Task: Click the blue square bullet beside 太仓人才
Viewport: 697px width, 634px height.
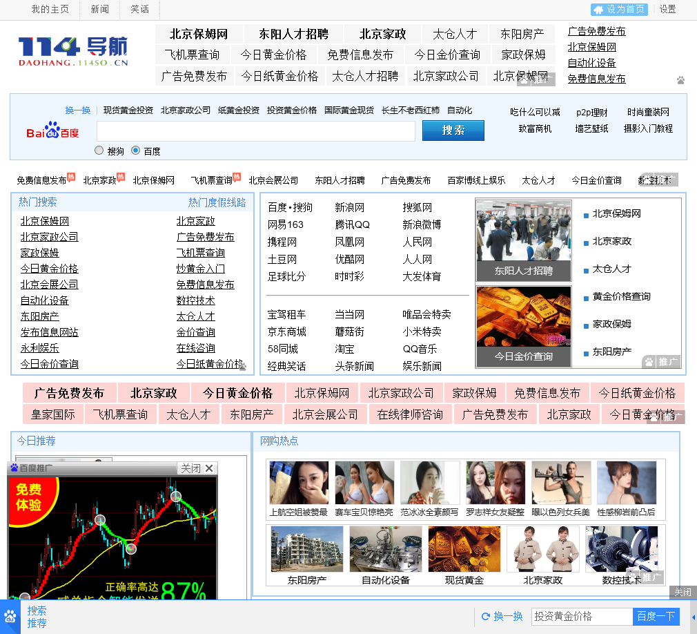Action: click(x=586, y=271)
